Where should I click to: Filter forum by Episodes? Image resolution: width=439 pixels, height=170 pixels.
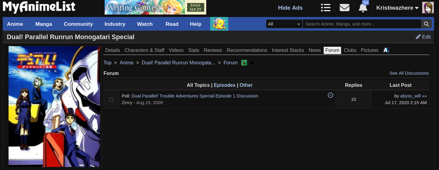point(225,85)
